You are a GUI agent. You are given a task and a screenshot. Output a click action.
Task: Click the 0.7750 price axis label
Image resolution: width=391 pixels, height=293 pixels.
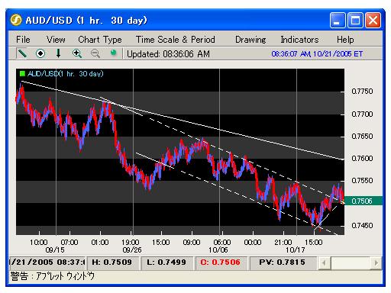[x=362, y=92]
